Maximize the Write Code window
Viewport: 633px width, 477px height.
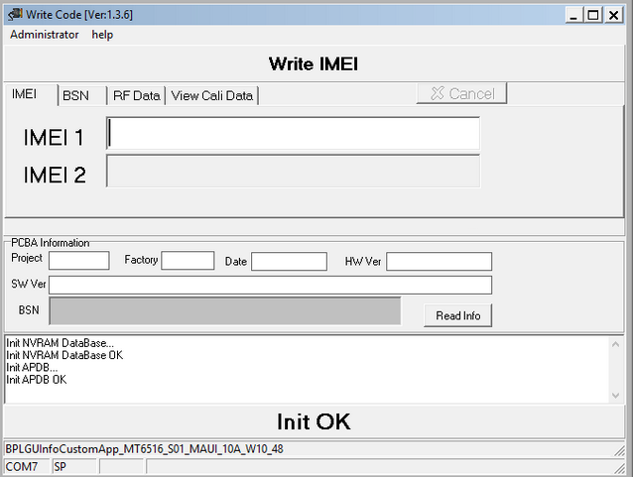pos(593,15)
